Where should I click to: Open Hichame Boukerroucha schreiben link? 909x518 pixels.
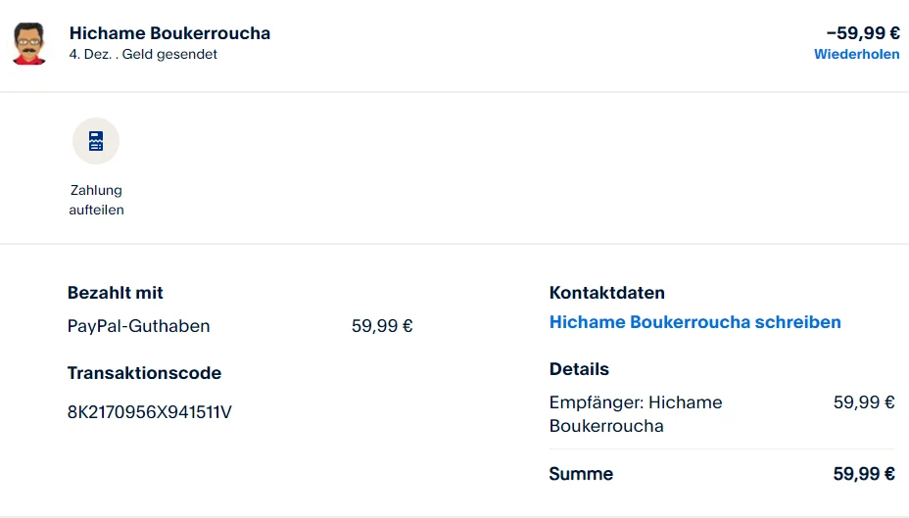coord(694,322)
